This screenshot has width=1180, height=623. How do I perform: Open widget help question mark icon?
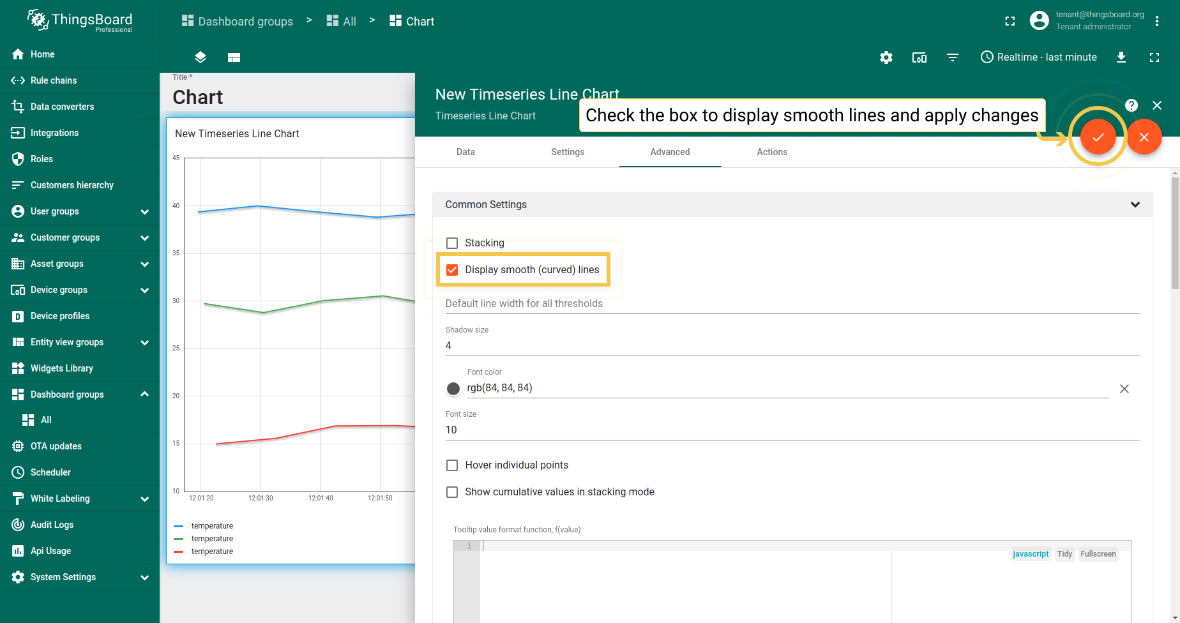coord(1131,105)
